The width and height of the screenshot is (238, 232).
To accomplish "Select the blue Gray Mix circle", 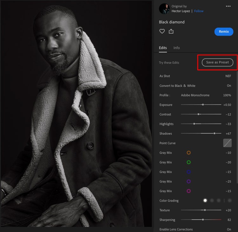I will click(x=189, y=172).
